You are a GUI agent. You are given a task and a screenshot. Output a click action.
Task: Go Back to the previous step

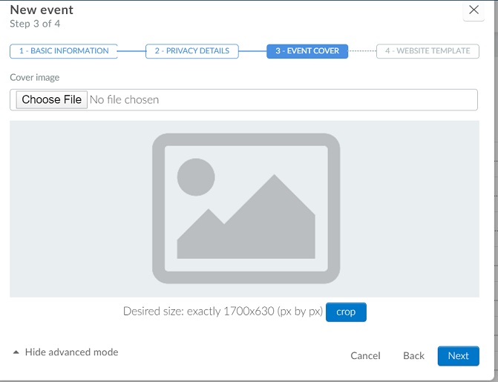click(x=413, y=355)
